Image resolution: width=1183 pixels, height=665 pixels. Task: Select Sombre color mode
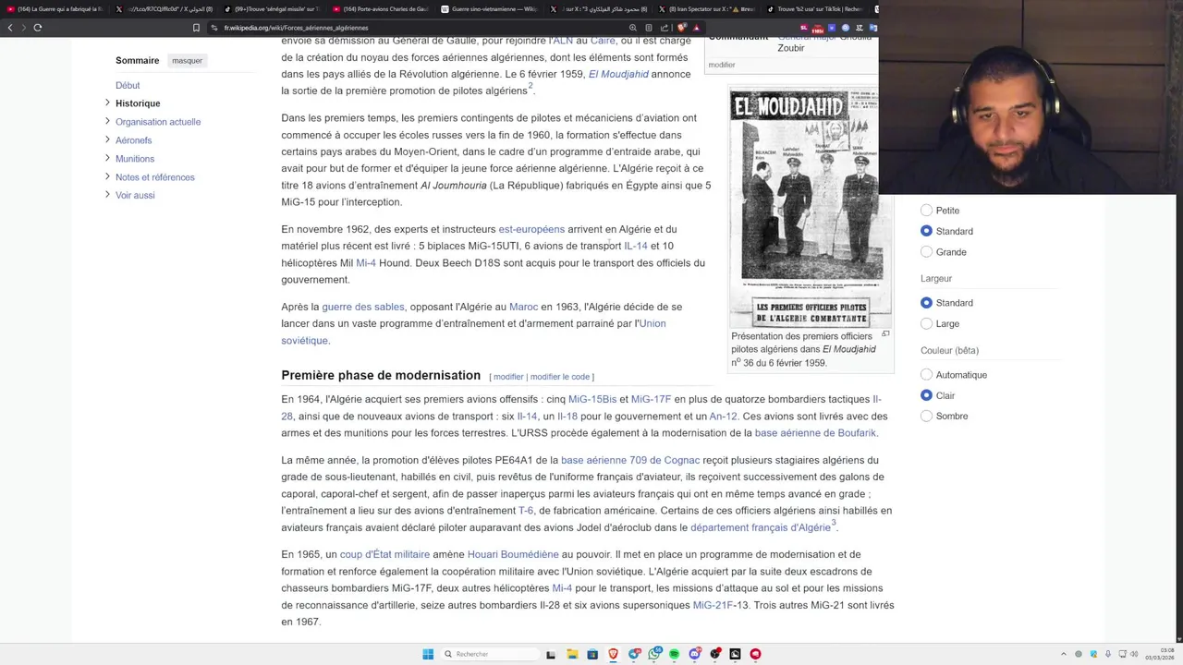coord(926,417)
